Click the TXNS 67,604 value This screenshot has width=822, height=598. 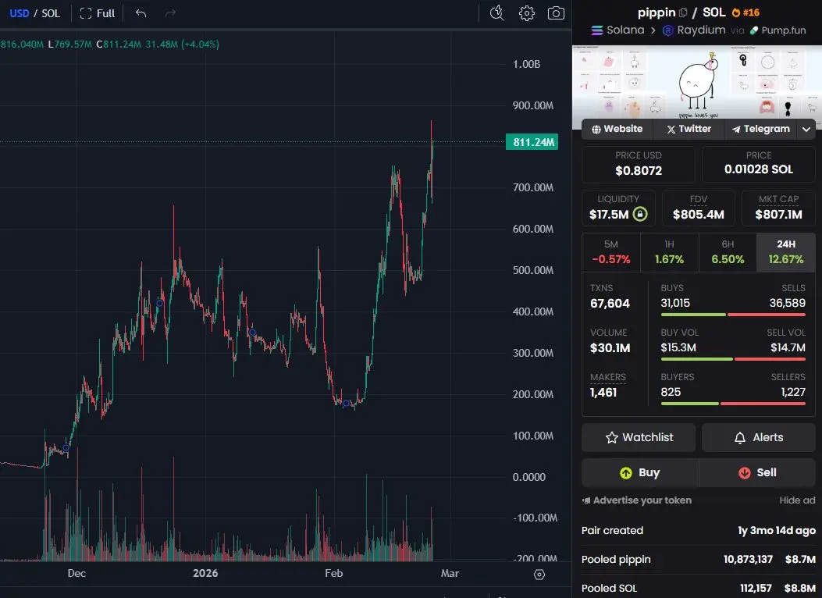(x=610, y=304)
